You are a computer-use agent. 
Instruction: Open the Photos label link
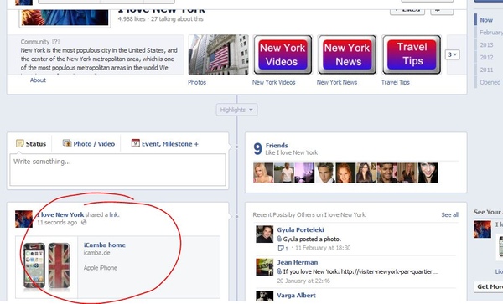click(x=197, y=82)
